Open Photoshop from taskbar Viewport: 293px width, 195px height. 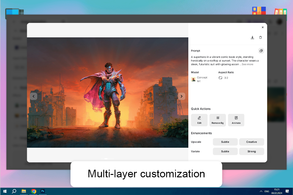(x=43, y=191)
